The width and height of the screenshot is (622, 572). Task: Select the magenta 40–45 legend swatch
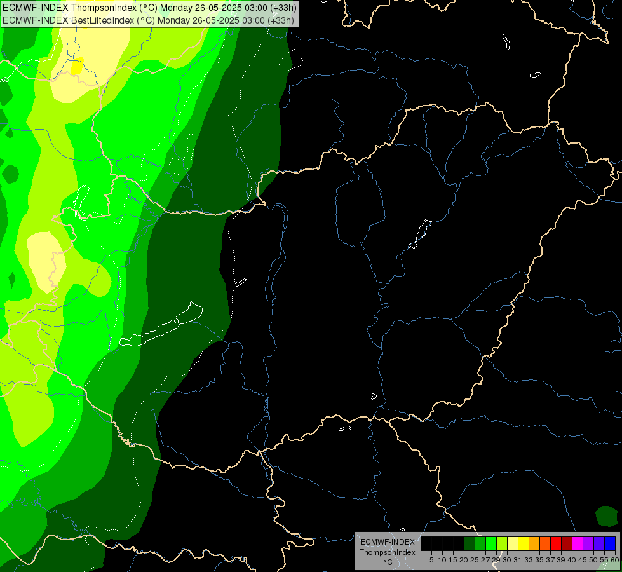(578, 544)
